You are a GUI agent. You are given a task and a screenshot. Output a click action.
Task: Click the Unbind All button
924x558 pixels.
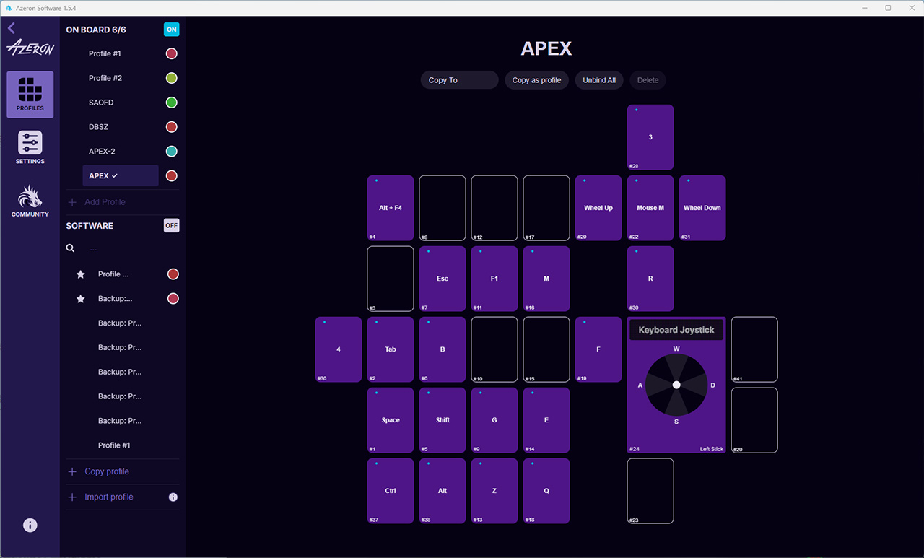pos(599,80)
